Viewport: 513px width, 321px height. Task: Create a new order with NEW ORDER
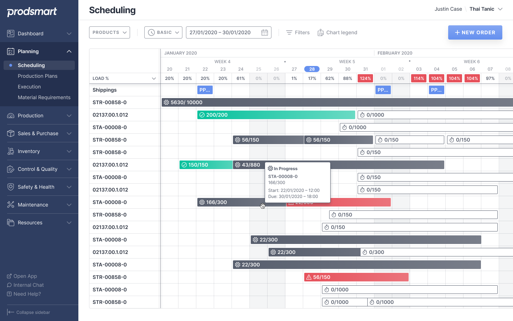pos(475,32)
